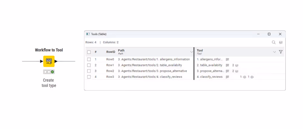Click the Tool column header
Screen dimensions: 303x129
[200, 52]
